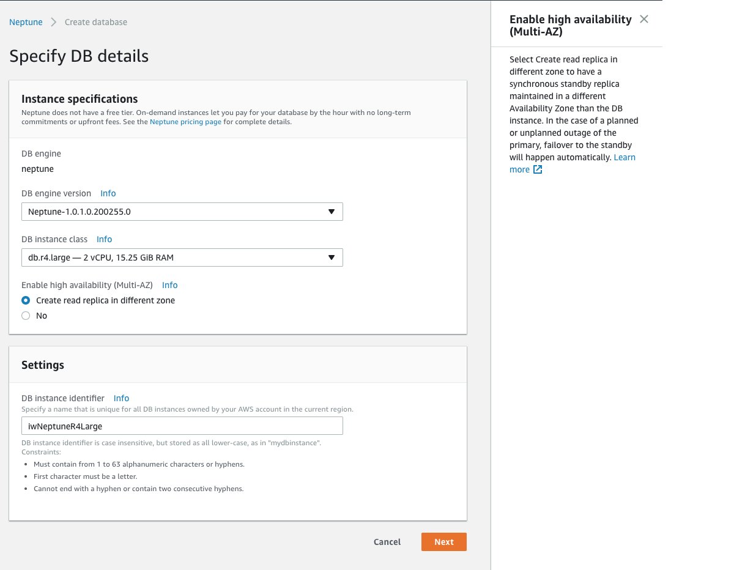Viewport: 734px width, 570px height.
Task: Go to Neptune in the breadcrumb
Action: click(26, 22)
